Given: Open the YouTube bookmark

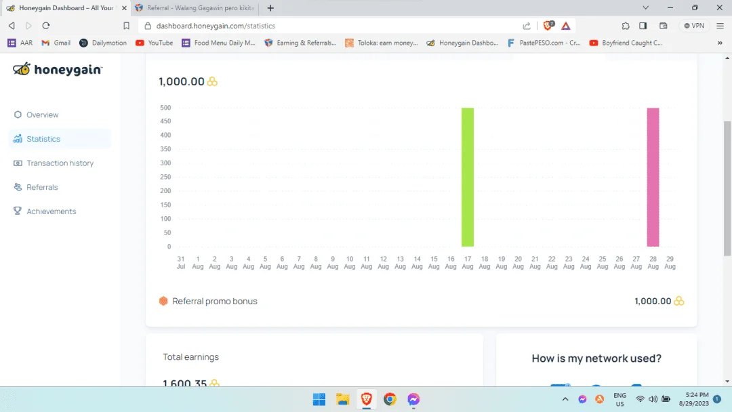Looking at the screenshot, I should (x=154, y=43).
